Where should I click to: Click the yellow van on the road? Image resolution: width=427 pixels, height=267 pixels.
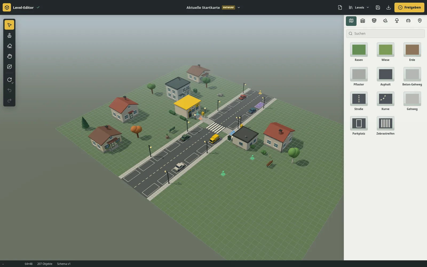click(214, 139)
